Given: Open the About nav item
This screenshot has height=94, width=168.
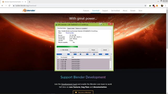Looking at the screenshot, I should pos(125,11).
